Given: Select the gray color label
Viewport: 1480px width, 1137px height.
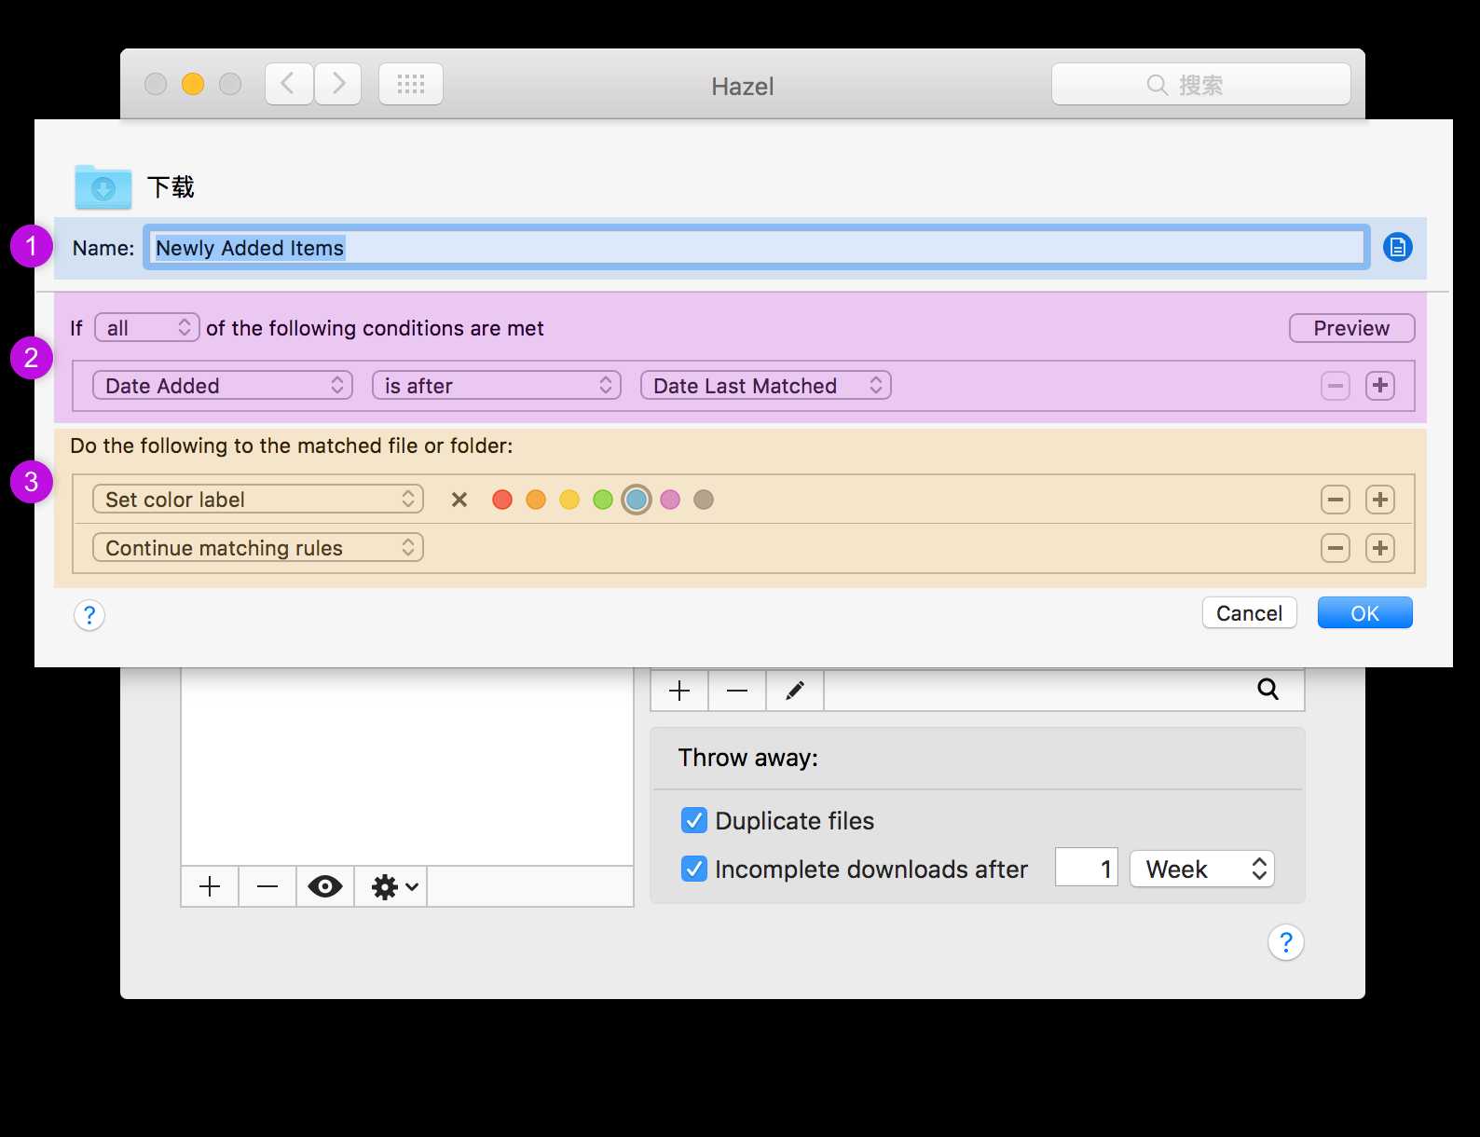Looking at the screenshot, I should pos(704,500).
